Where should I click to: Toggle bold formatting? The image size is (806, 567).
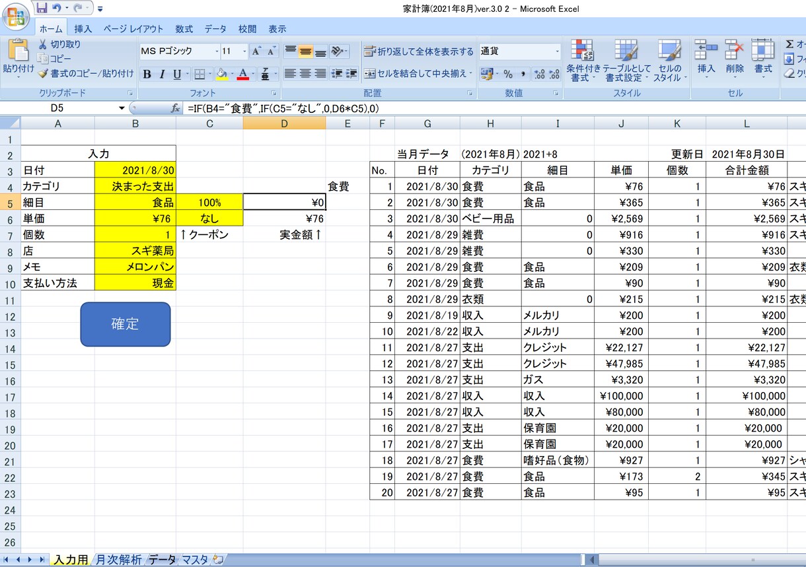click(x=147, y=74)
